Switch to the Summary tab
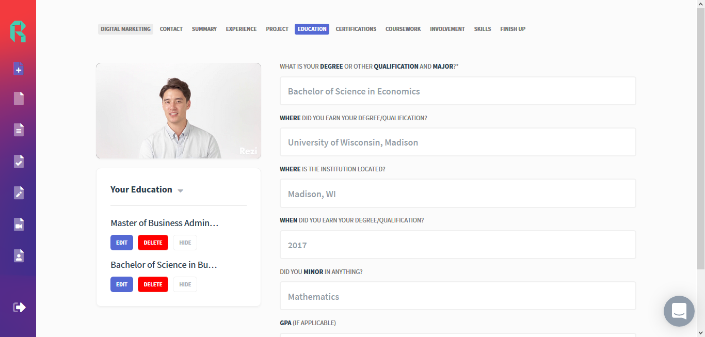This screenshot has height=337, width=705. point(204,29)
